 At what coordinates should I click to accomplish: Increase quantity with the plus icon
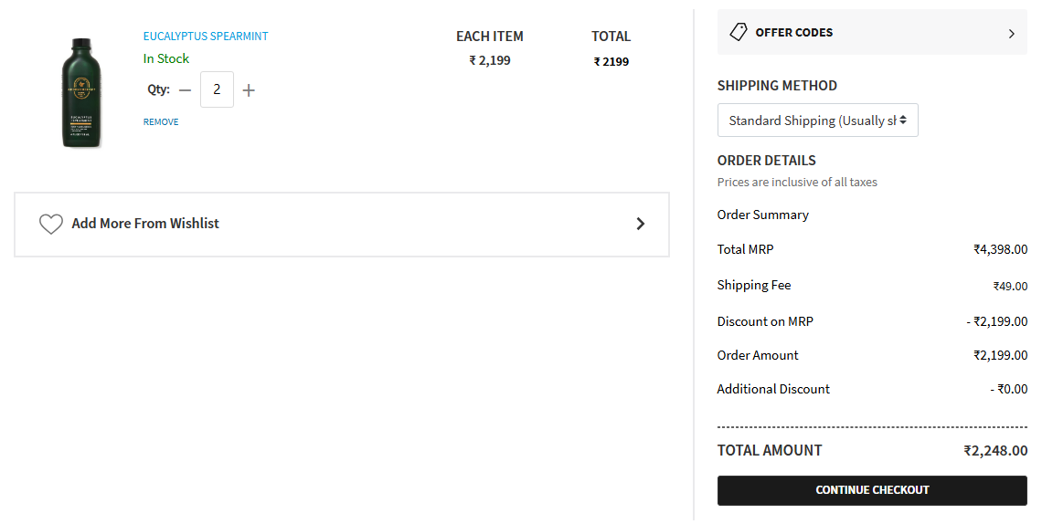click(x=249, y=90)
